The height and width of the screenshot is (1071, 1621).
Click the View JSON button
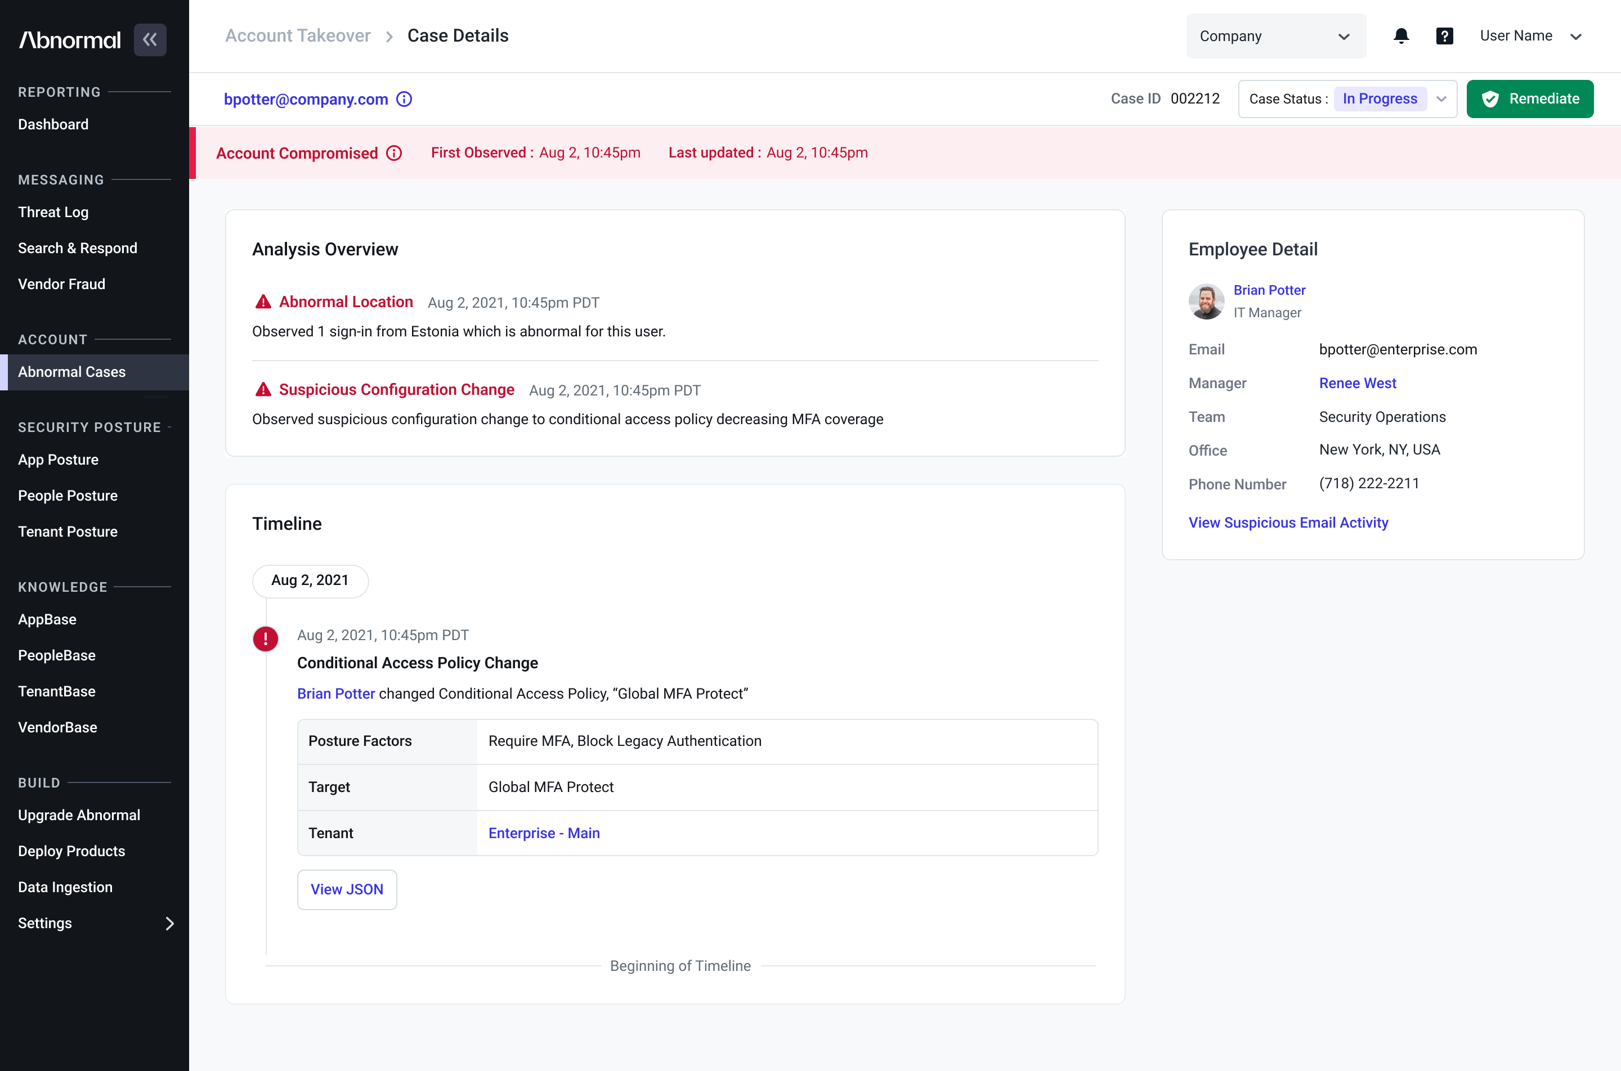tap(347, 889)
